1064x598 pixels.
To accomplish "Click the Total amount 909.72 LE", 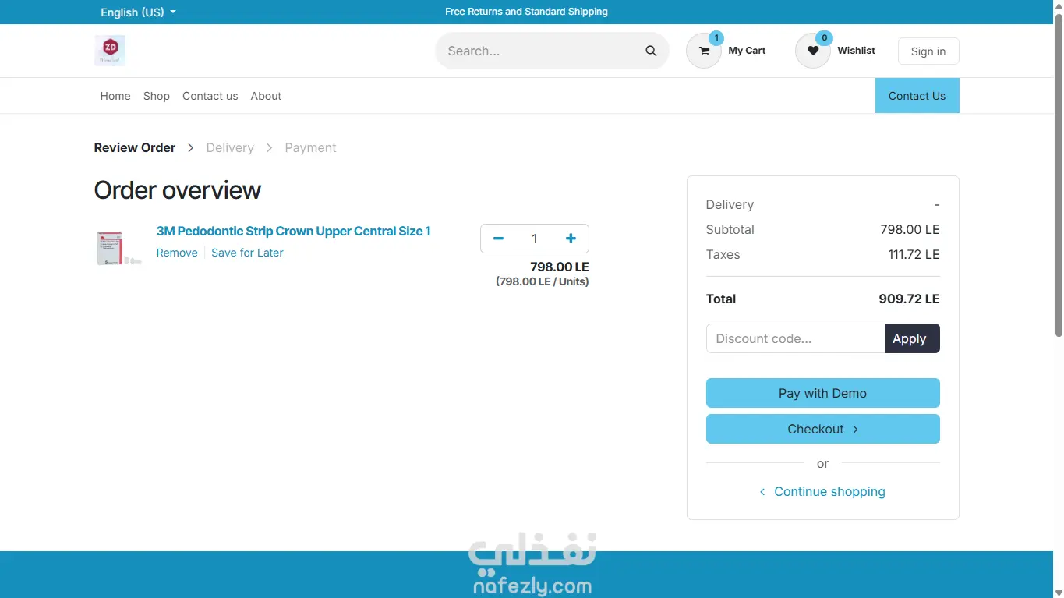I will tap(909, 299).
